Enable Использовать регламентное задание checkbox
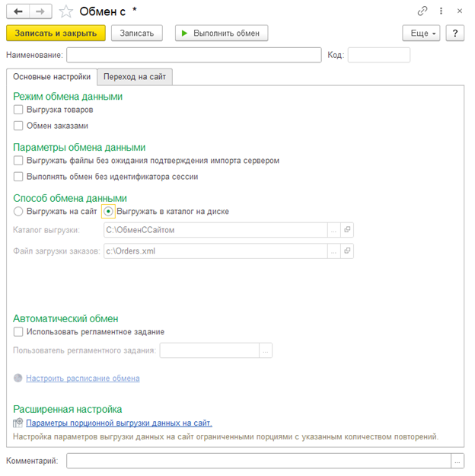This screenshot has height=476, width=475. 19,332
